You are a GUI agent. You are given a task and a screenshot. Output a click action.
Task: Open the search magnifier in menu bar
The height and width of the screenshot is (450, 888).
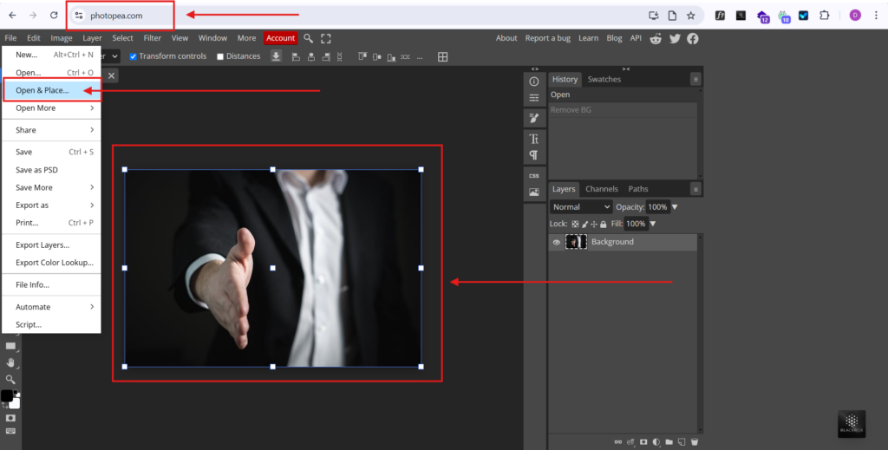pyautogui.click(x=308, y=38)
